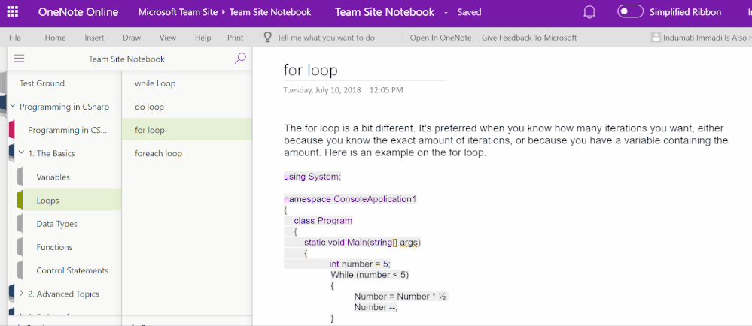Click Tell me what you want to do
The image size is (752, 326).
[x=326, y=38]
